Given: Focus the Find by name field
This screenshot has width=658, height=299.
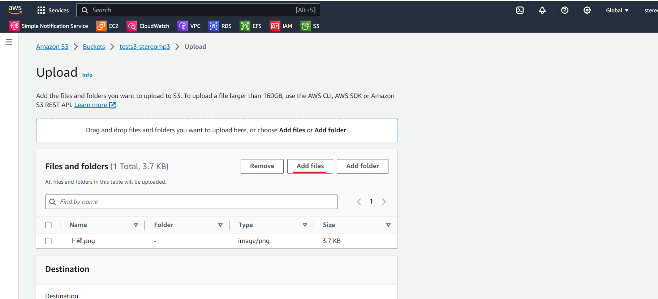Looking at the screenshot, I should 192,202.
